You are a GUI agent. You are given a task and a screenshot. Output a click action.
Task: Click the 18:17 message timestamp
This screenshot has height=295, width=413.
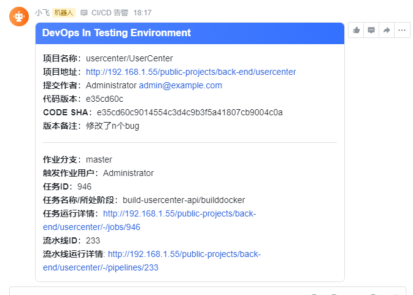142,12
